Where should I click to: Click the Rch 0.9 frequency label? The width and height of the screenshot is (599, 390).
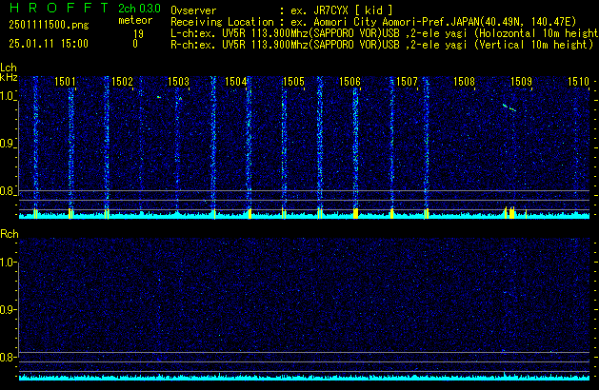[x=8, y=309]
